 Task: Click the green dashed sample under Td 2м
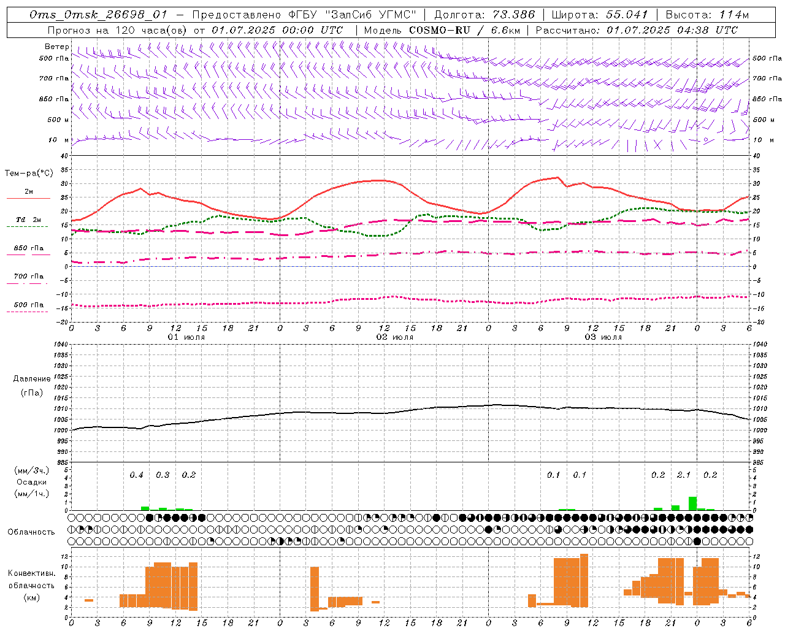coord(27,227)
